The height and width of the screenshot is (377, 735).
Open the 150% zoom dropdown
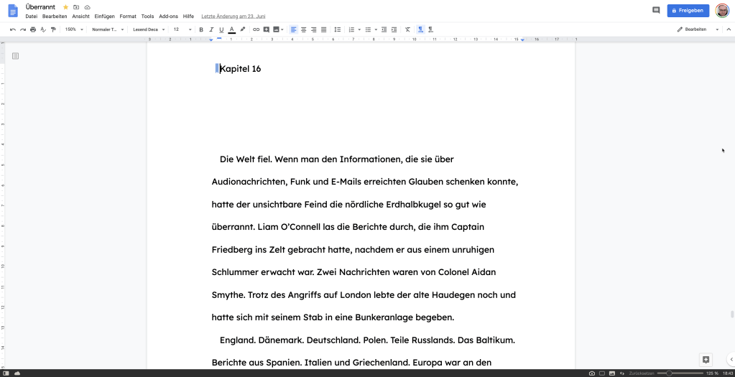click(x=74, y=29)
